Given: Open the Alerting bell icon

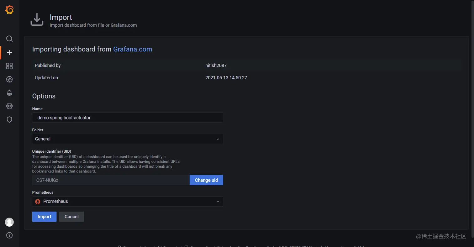Looking at the screenshot, I should [x=9, y=93].
